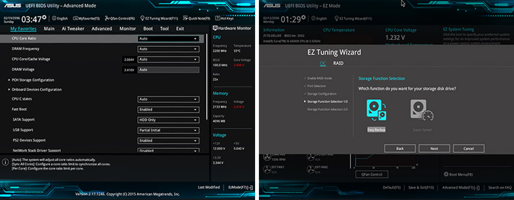This screenshot has width=514, height=200.
Task: Select the RAID tab in EZ Tuning Wizard
Action: click(x=338, y=63)
